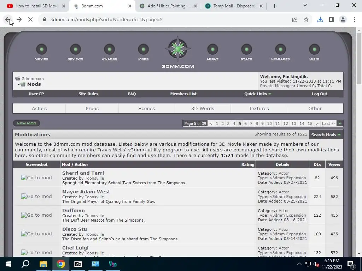
Task: Go to page 6 of mods
Action: pyautogui.click(x=245, y=124)
